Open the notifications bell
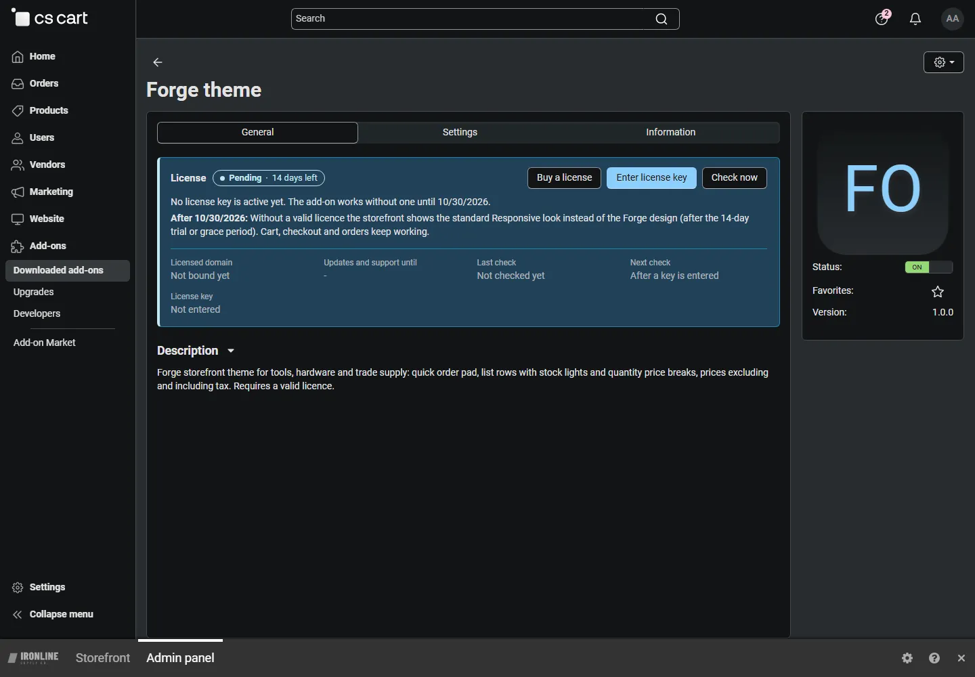 [915, 19]
